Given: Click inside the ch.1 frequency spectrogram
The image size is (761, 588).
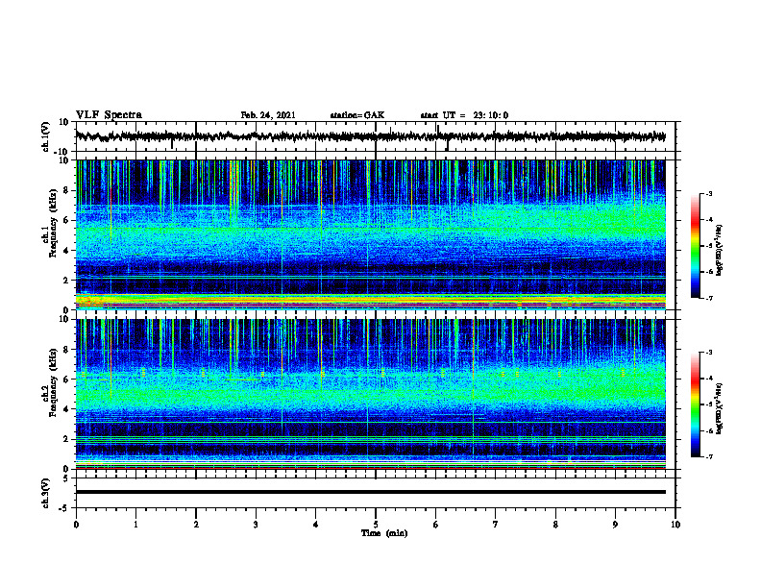Looking at the screenshot, I should tap(370, 234).
